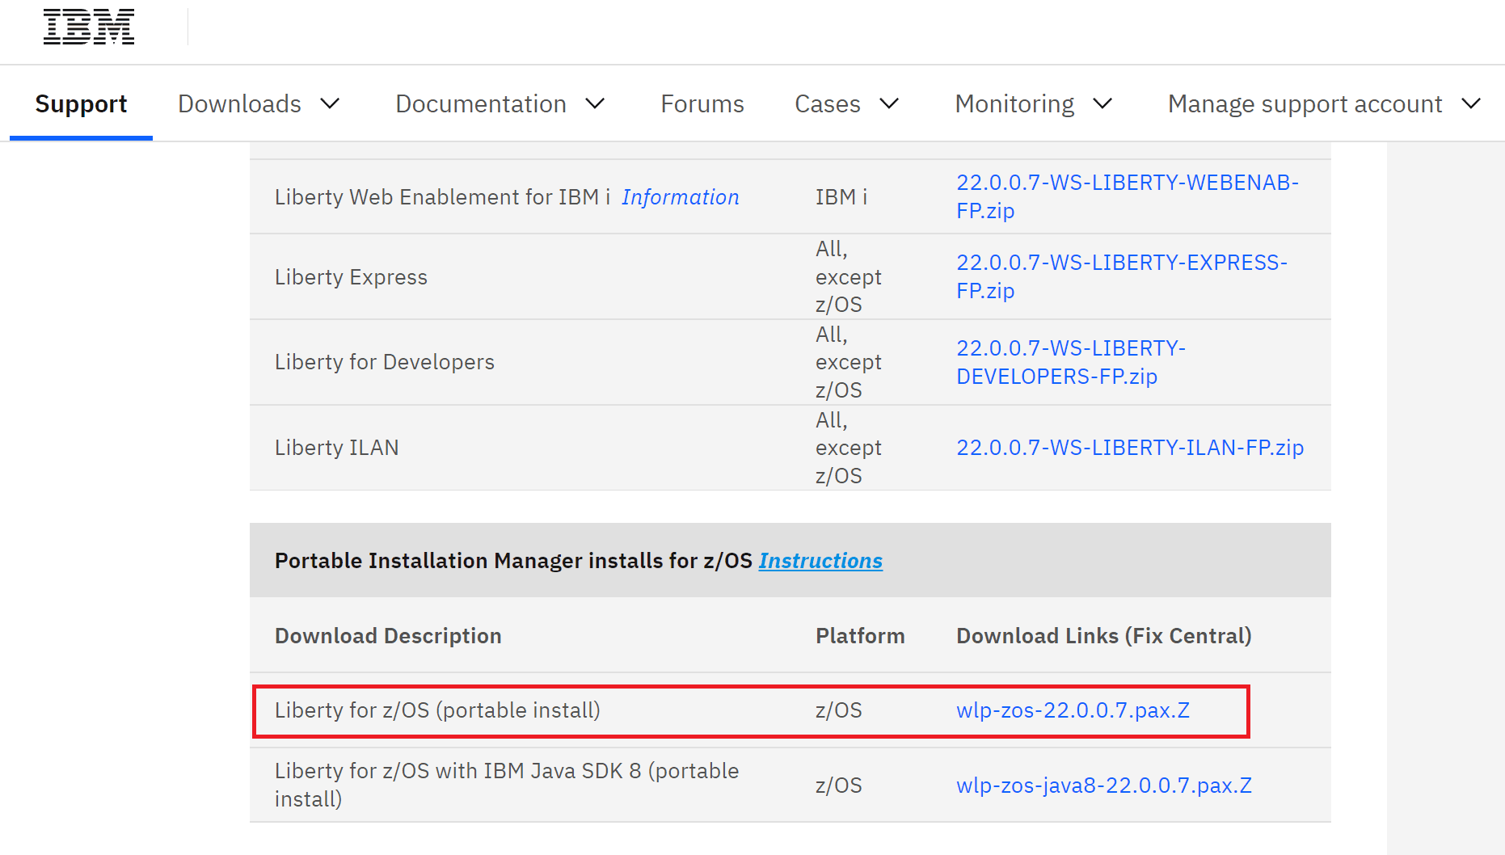Expand the Documentation chevron arrow
Screen dimensions: 1505x855
tap(596, 104)
